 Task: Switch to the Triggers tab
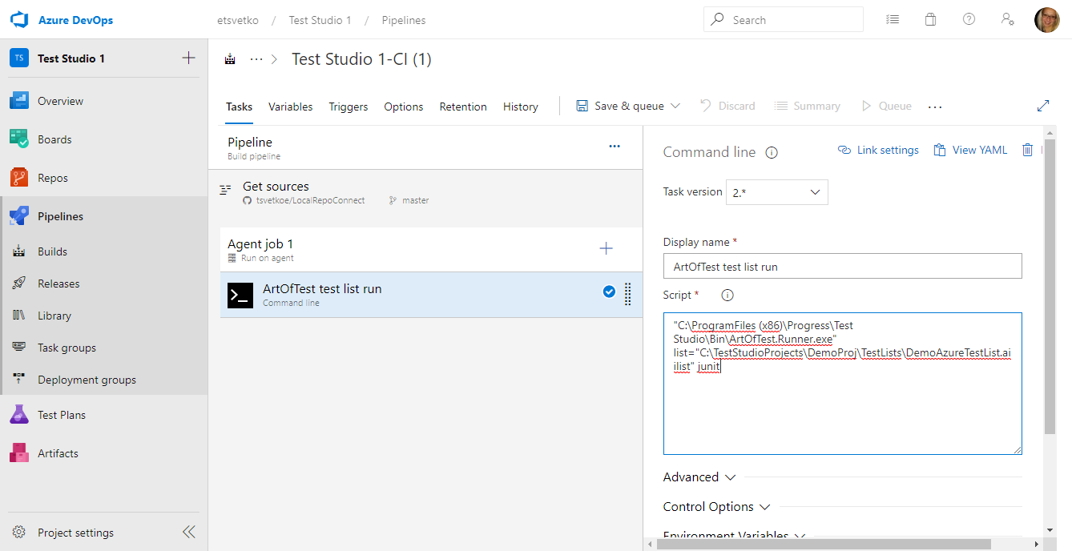coord(349,107)
